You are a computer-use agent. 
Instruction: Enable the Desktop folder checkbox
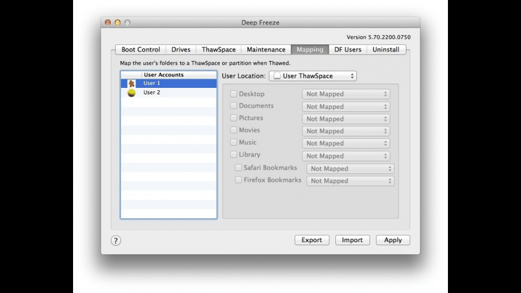(234, 94)
